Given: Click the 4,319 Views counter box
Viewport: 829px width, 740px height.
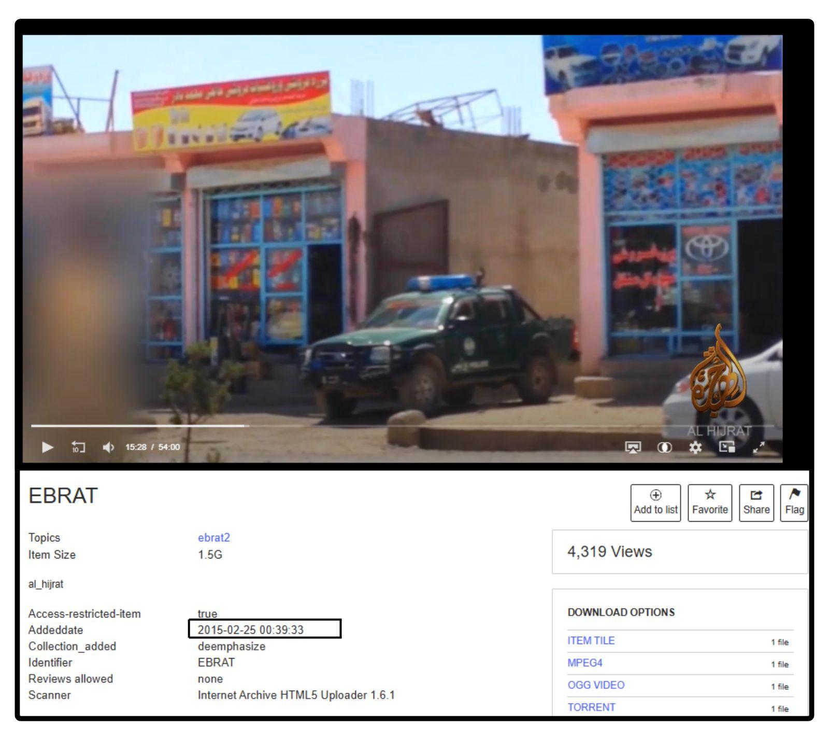Looking at the screenshot, I should [679, 552].
